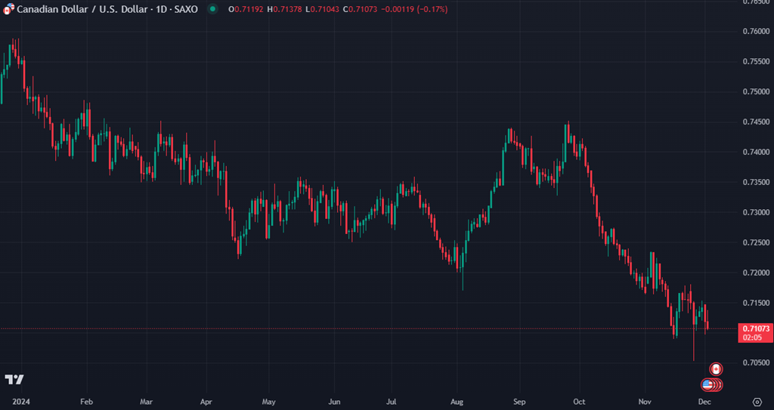The height and width of the screenshot is (410, 774).
Task: Click the TradingView logo
Action: (x=14, y=379)
